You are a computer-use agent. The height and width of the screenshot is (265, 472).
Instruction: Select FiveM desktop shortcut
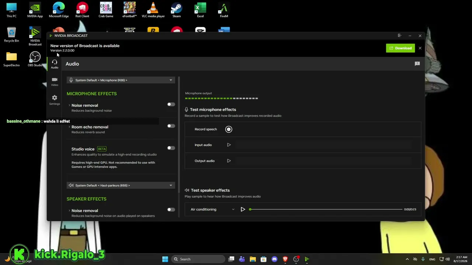click(224, 10)
